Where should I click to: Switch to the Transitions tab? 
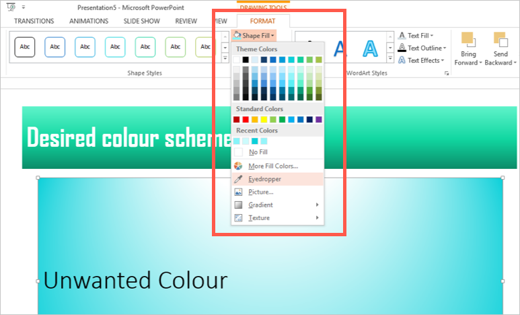[x=34, y=21]
